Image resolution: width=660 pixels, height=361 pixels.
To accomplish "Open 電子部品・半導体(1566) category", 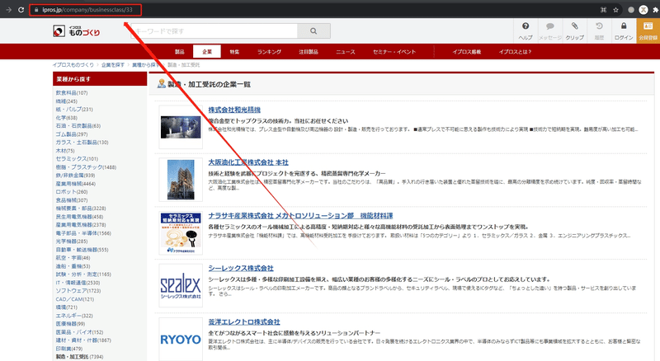I will tap(83, 232).
